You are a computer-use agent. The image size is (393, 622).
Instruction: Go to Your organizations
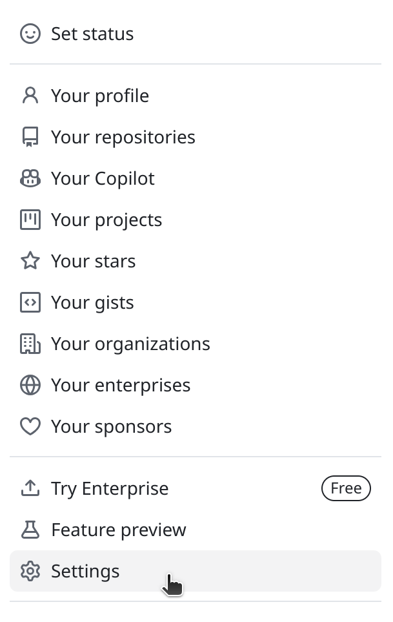click(130, 344)
